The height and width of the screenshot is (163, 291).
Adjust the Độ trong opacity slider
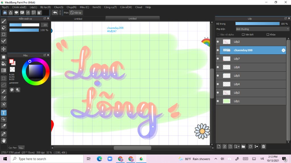click(x=257, y=24)
